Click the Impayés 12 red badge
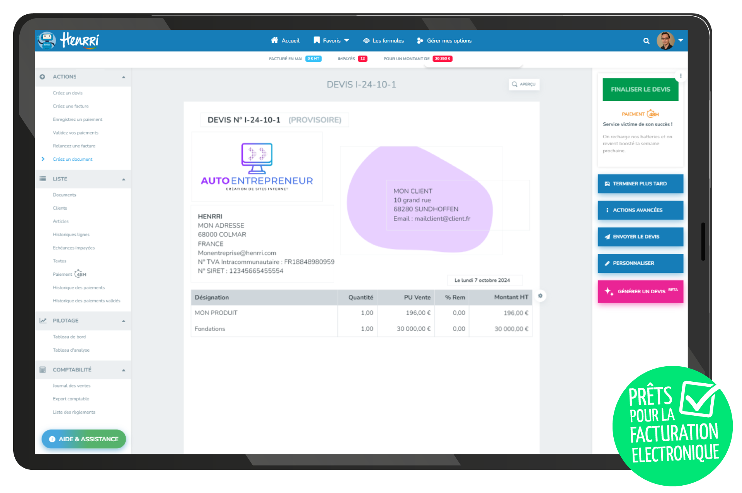 point(362,59)
